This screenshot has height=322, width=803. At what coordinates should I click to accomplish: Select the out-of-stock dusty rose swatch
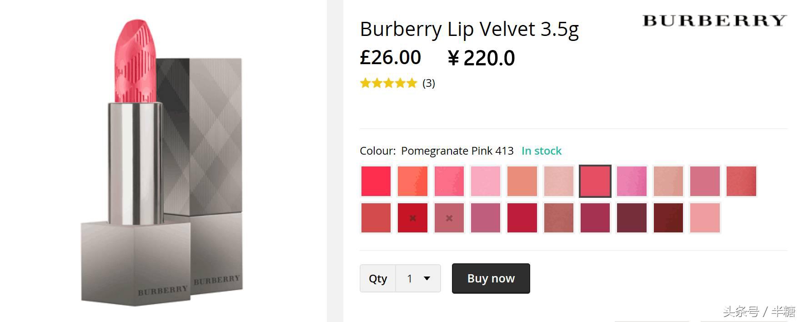449,218
